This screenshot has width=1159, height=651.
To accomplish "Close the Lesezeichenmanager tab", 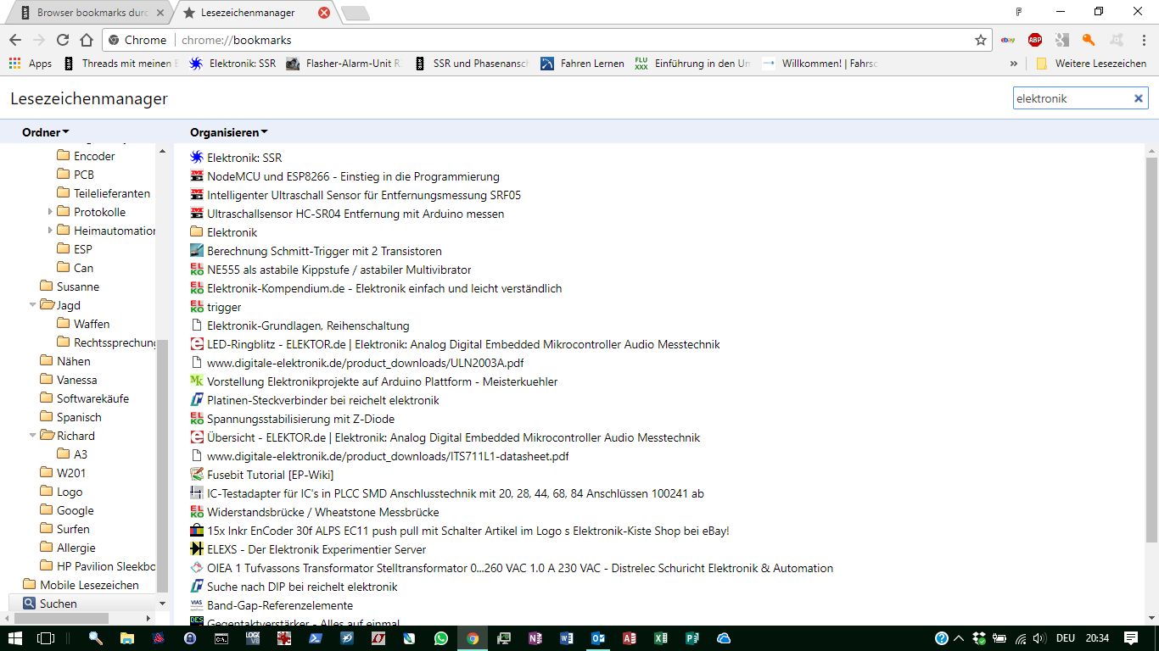I will [324, 13].
